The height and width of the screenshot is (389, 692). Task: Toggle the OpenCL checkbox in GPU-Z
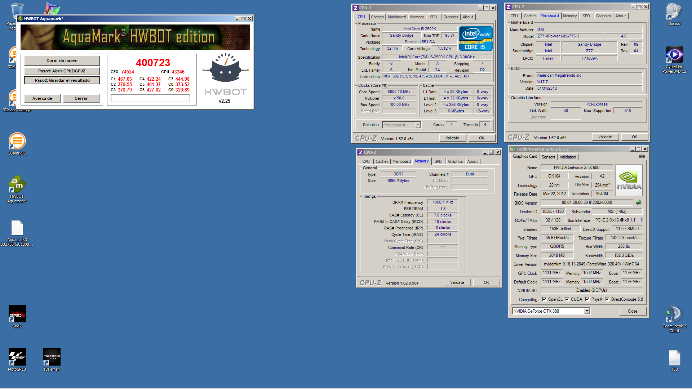pyautogui.click(x=544, y=299)
